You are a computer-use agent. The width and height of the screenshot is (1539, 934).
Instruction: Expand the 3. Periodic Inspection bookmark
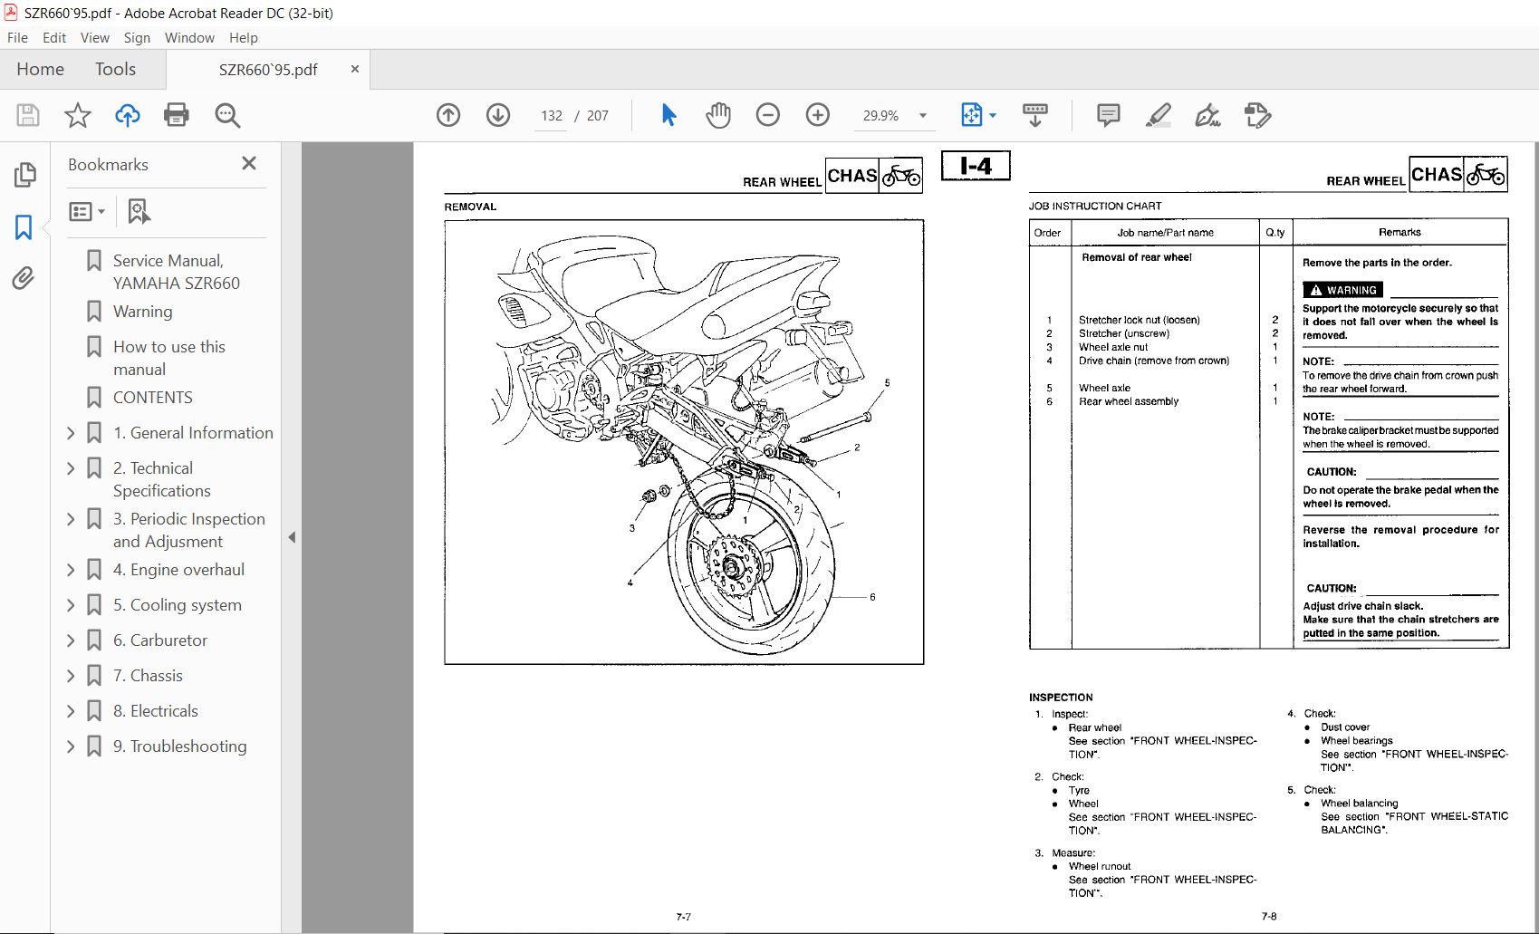click(x=71, y=519)
